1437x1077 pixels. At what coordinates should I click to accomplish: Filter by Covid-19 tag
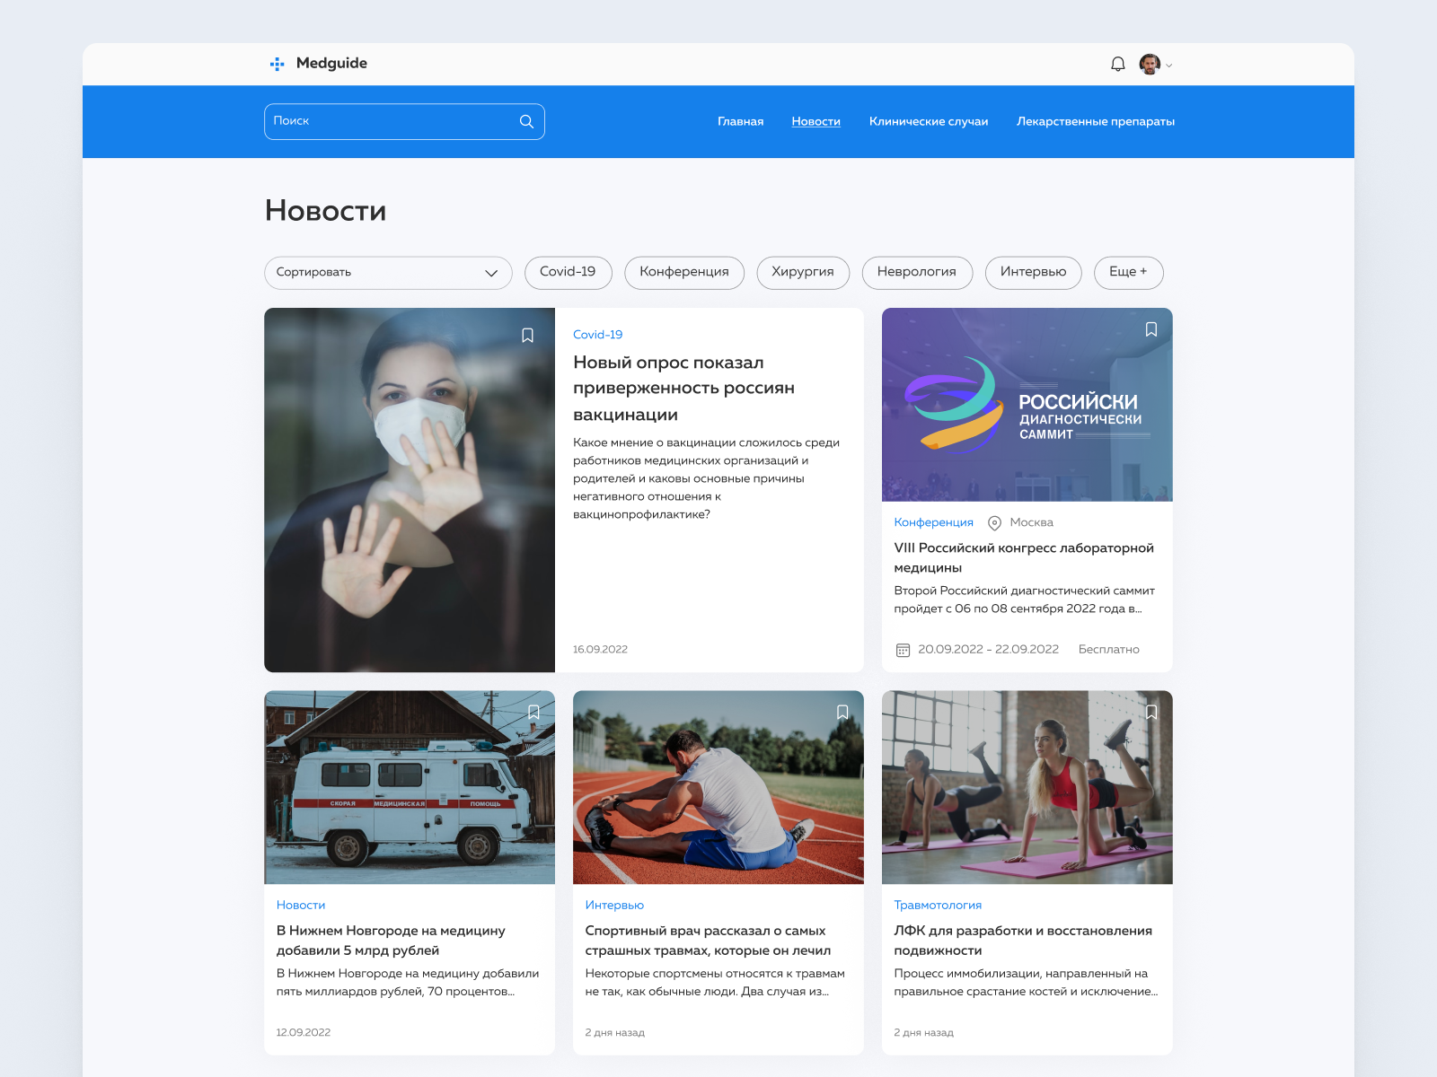click(x=568, y=273)
